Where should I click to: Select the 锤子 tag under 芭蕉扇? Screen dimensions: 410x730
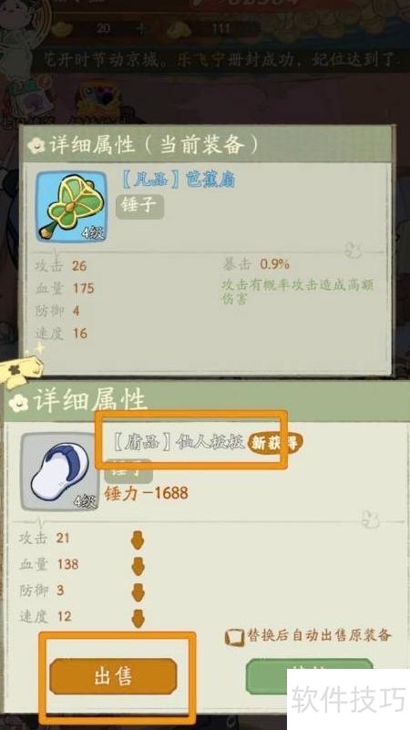coord(139,206)
